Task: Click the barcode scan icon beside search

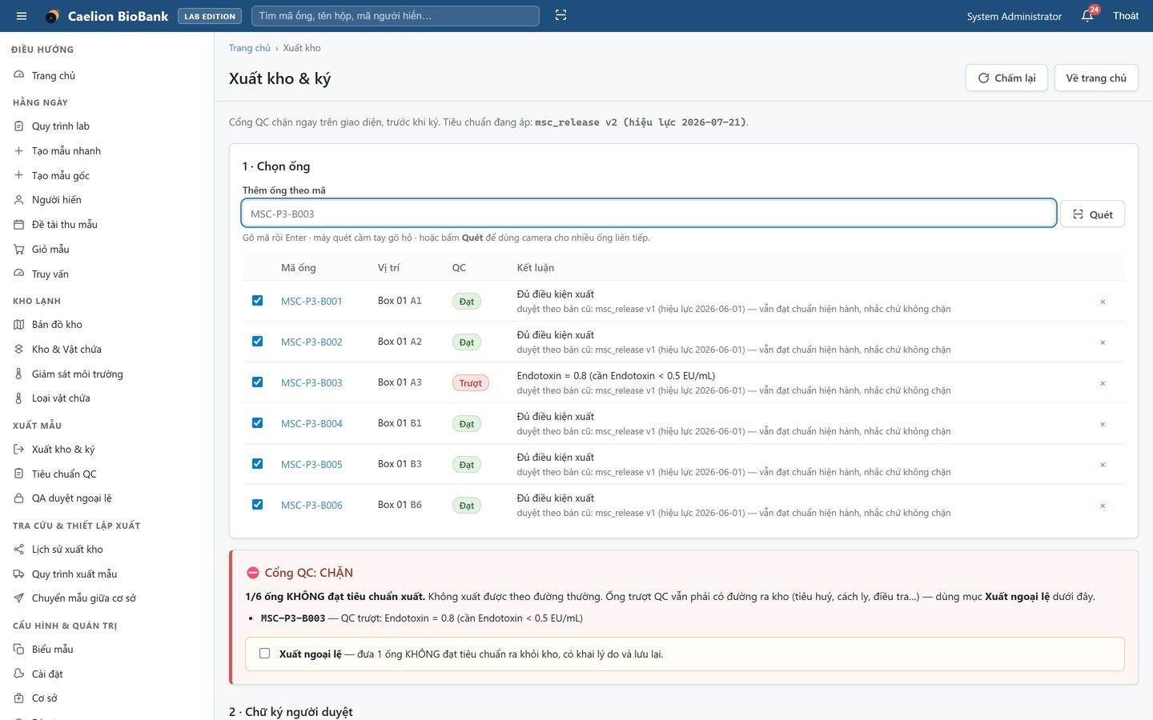Action: click(x=560, y=16)
